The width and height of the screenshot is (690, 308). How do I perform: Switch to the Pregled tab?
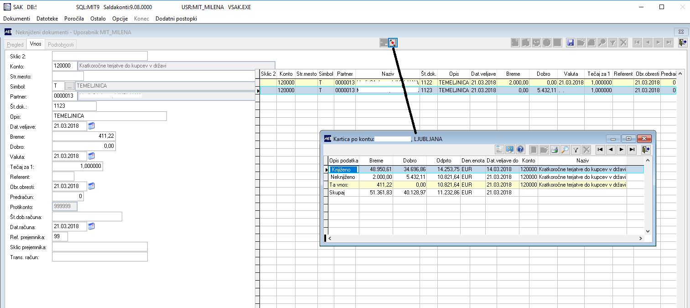point(15,45)
